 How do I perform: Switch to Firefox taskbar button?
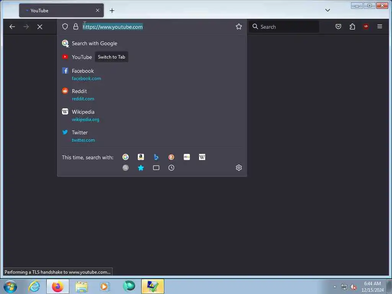click(58, 286)
